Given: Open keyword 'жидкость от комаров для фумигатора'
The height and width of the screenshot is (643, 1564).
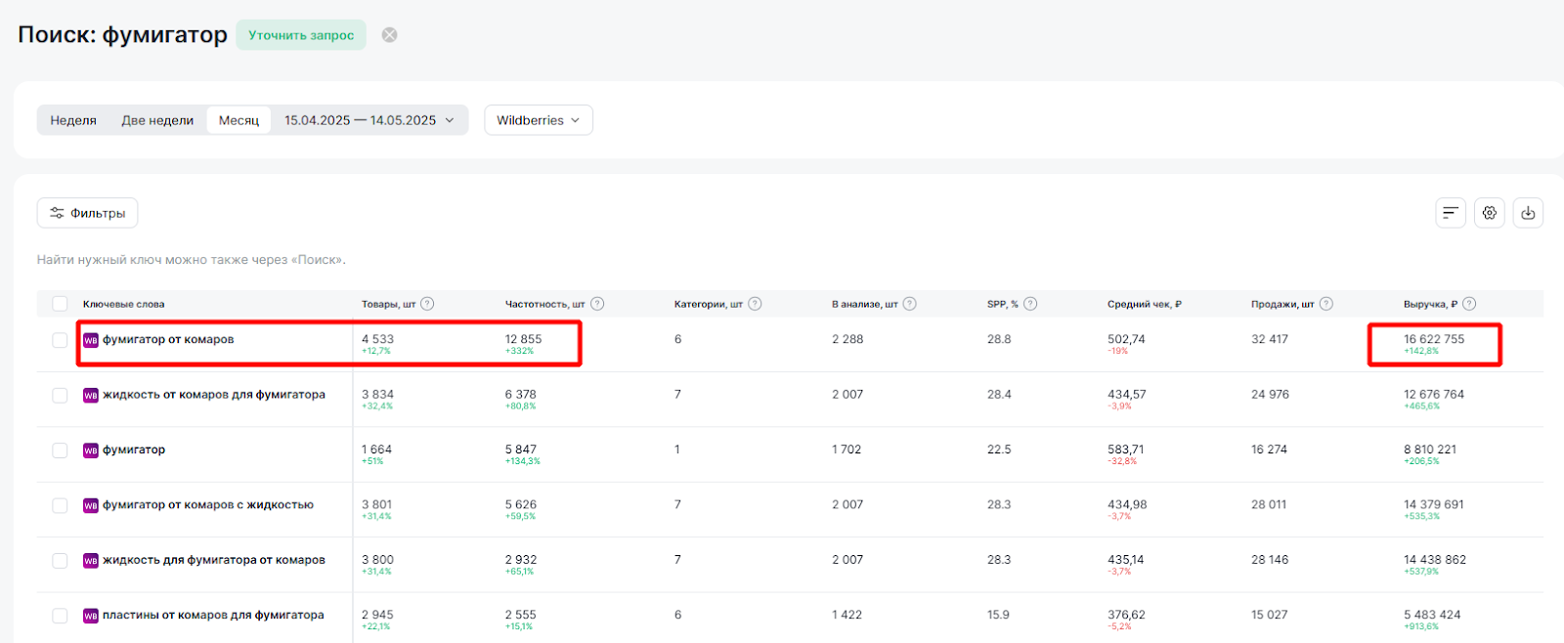Looking at the screenshot, I should pos(213,395).
